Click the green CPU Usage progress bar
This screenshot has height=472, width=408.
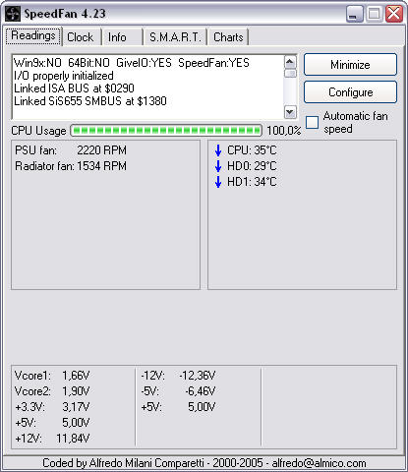click(166, 131)
